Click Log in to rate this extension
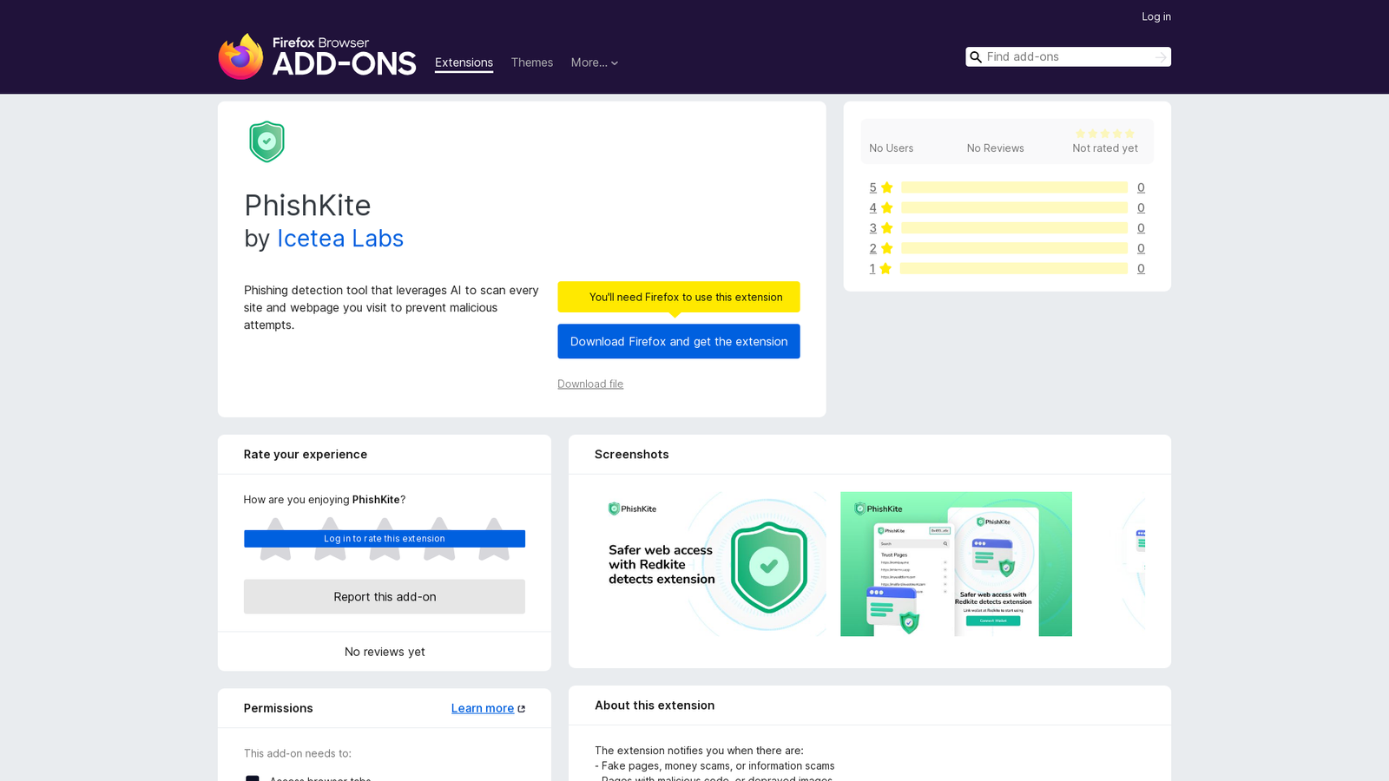Viewport: 1389px width, 781px height. tap(385, 539)
